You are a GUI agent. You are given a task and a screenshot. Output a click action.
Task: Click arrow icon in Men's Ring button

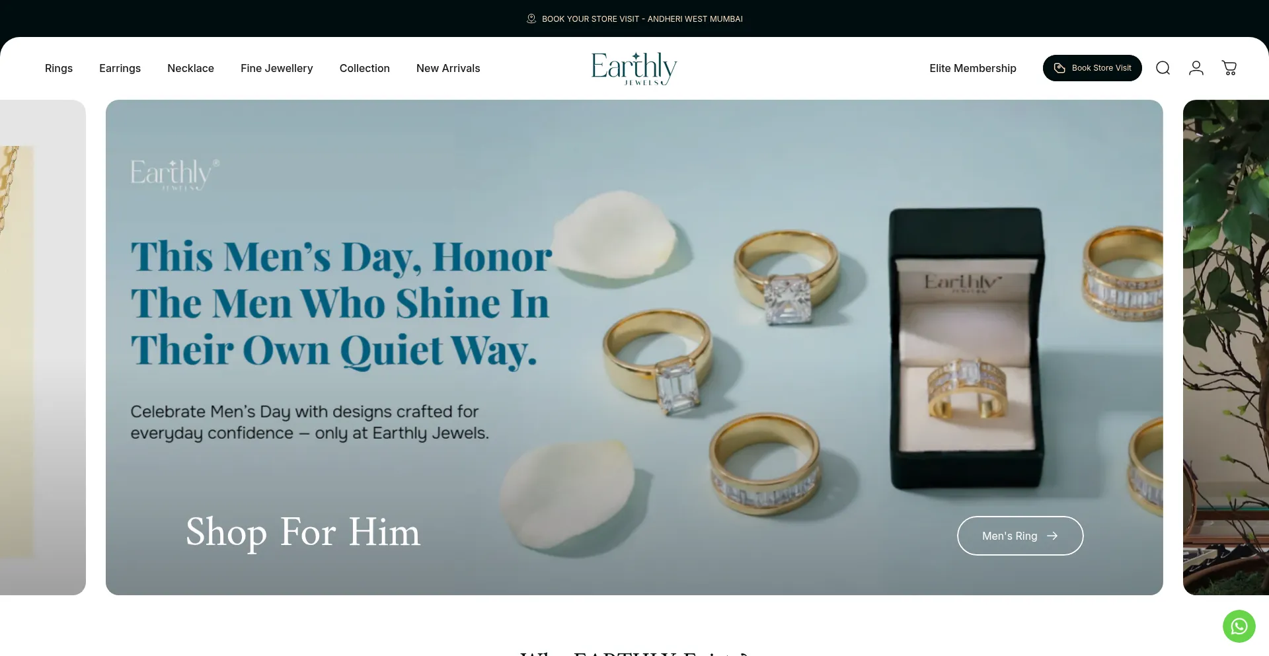[1052, 536]
